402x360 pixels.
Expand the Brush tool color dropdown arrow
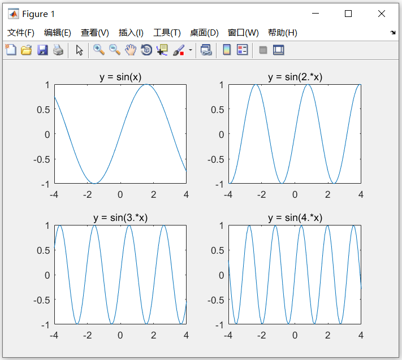coord(191,50)
